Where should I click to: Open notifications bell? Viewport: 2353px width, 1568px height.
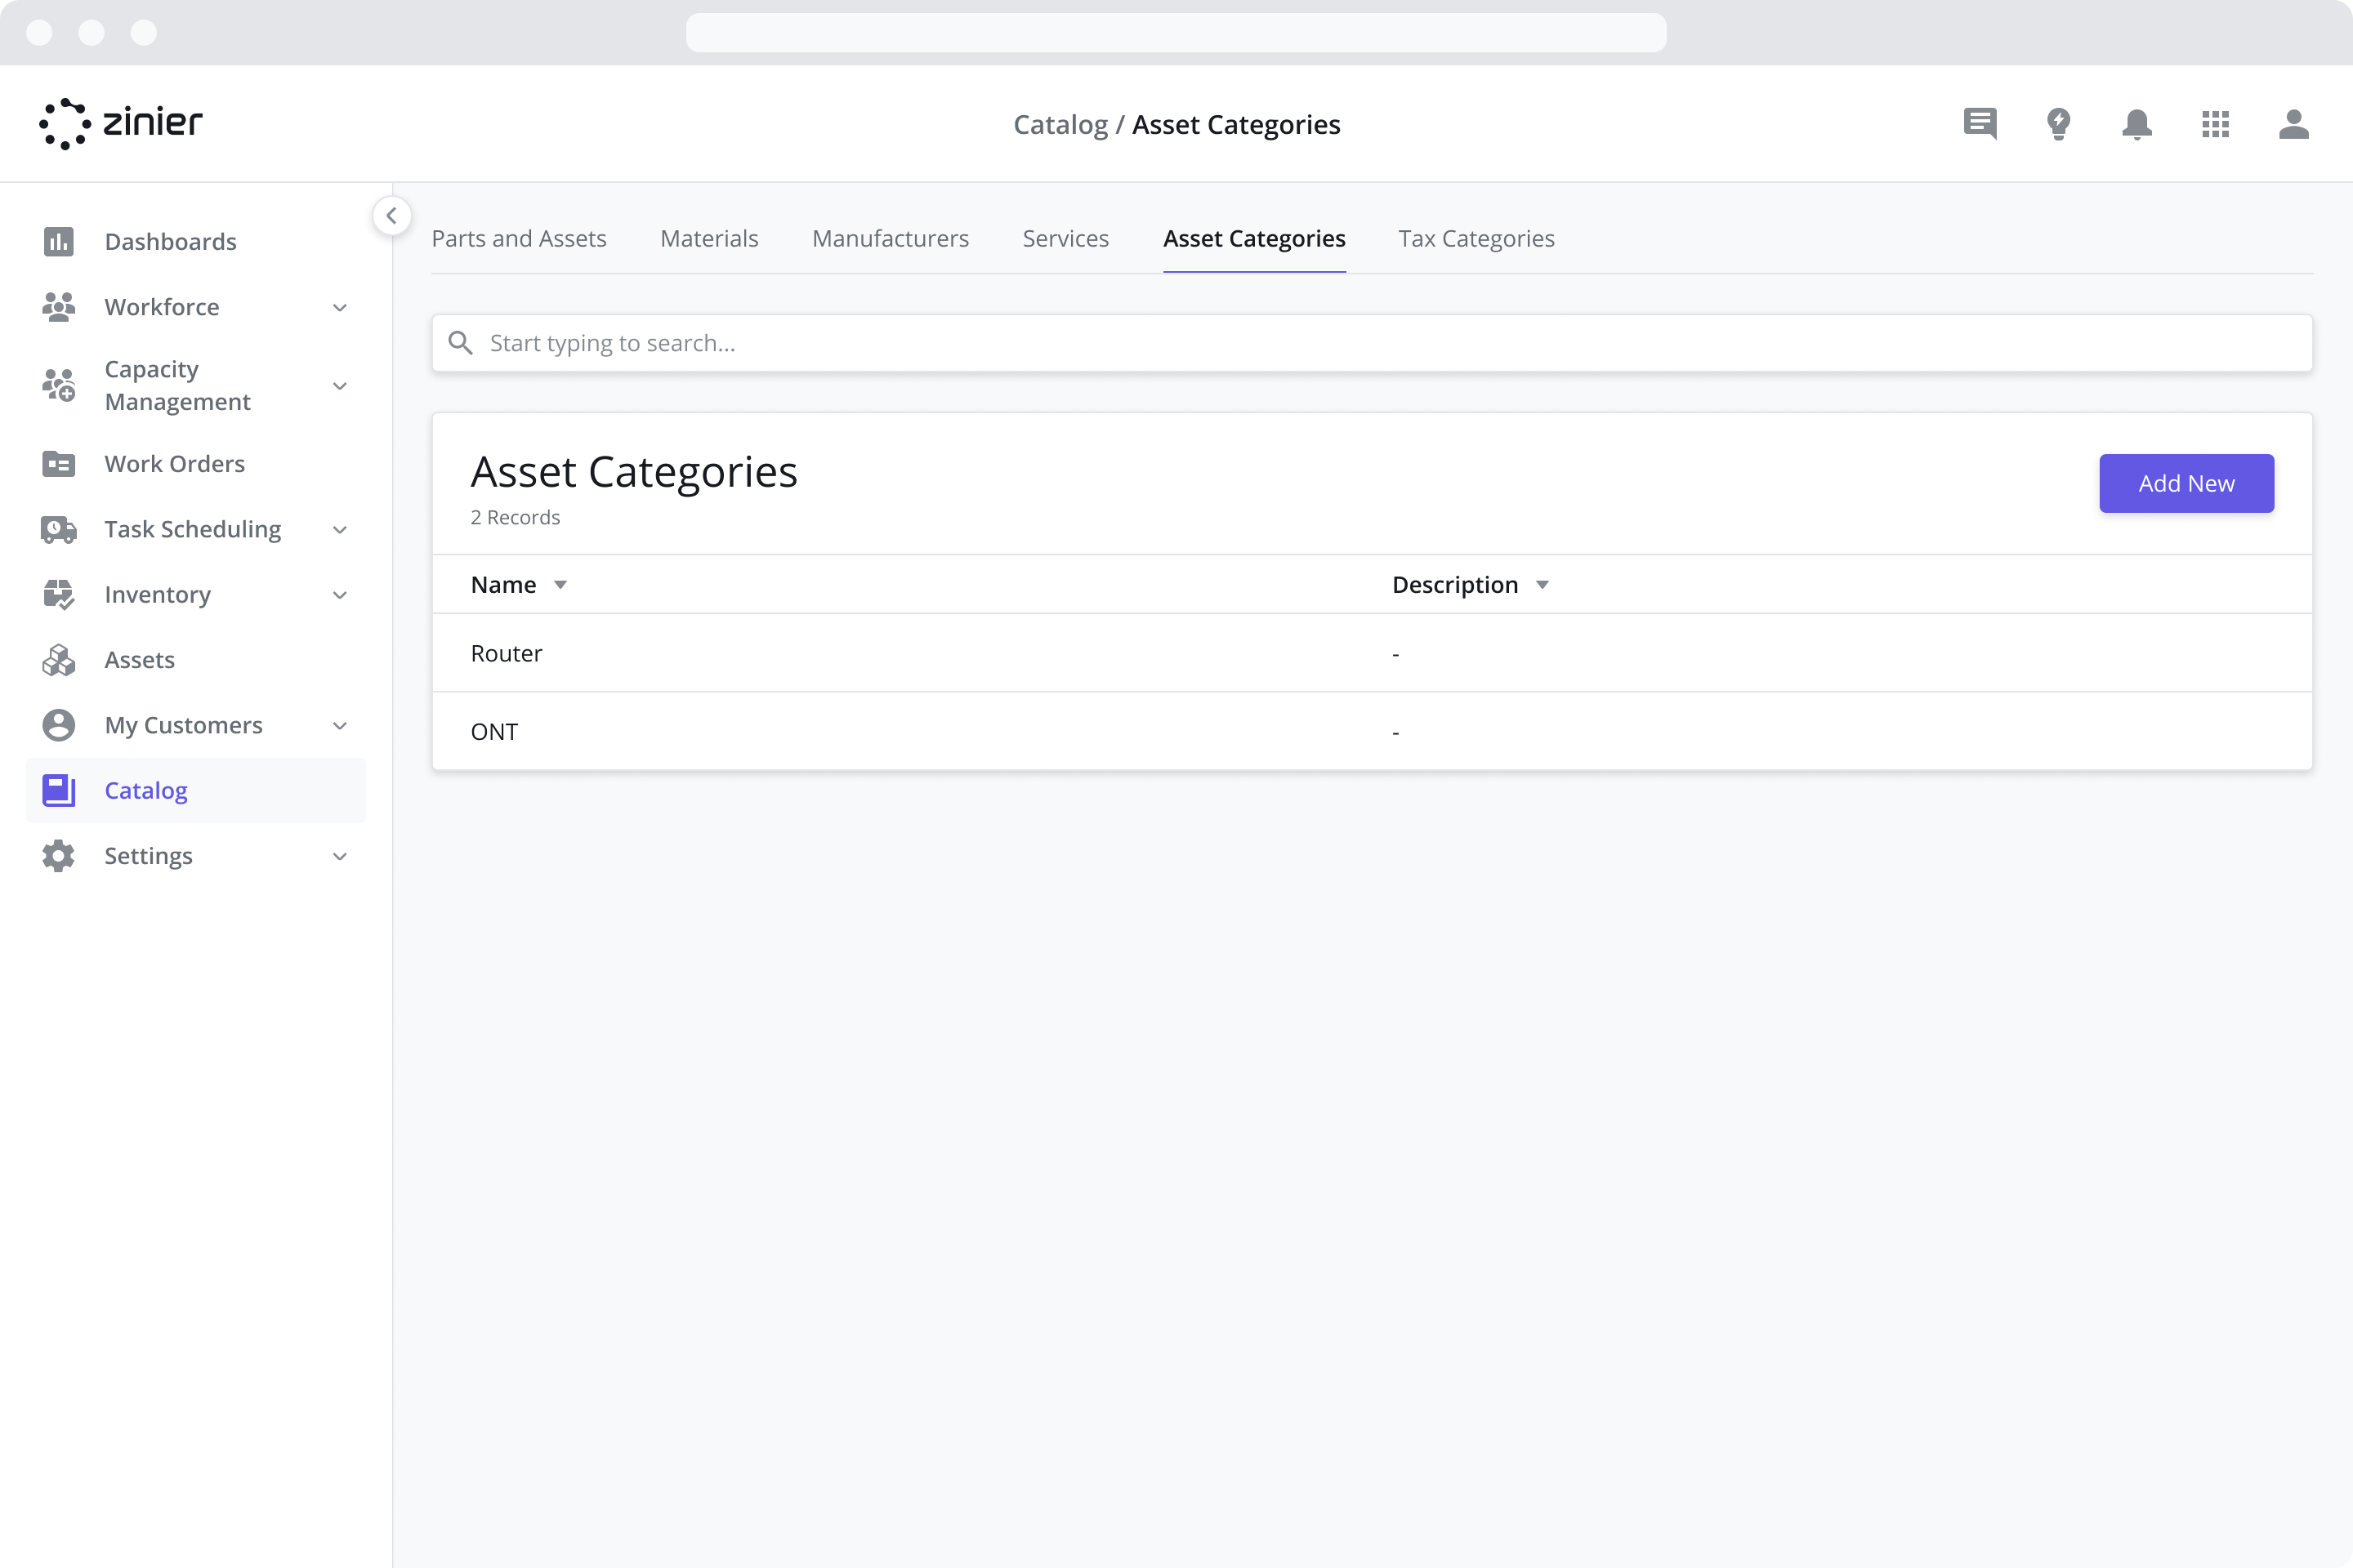2137,123
